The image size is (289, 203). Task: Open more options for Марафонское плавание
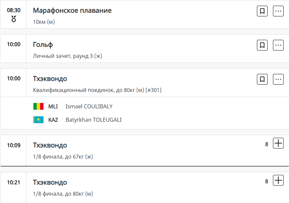click(278, 11)
